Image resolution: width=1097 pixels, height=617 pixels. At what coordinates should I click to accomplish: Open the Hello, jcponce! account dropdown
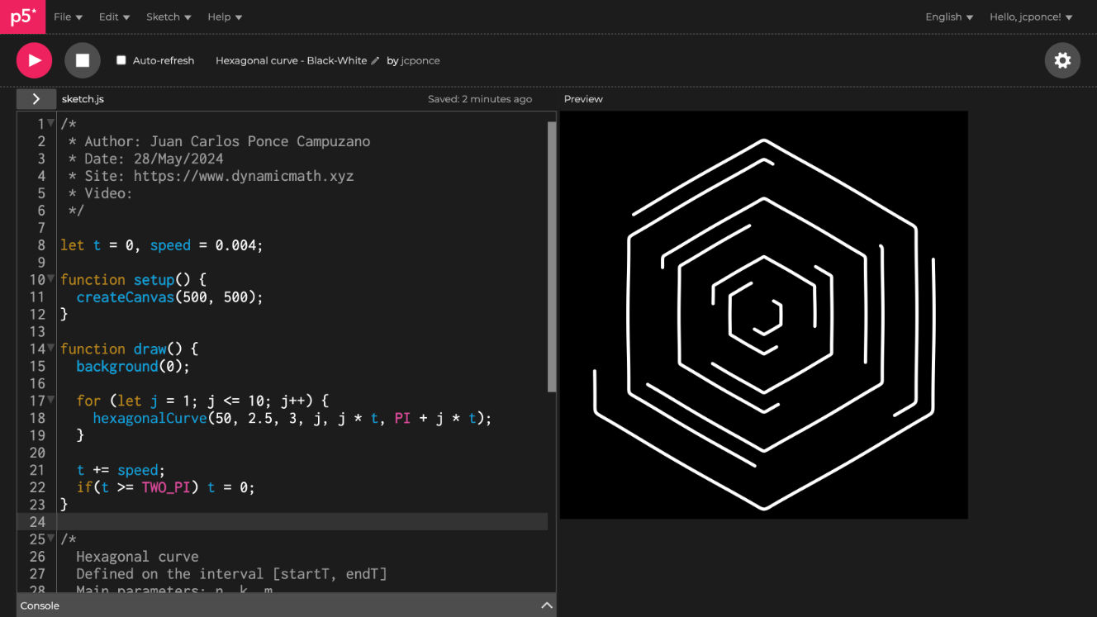[x=1031, y=17]
